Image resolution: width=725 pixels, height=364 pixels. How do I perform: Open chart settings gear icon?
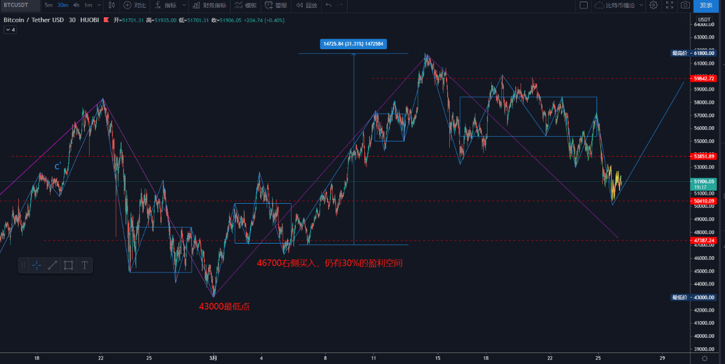click(x=653, y=5)
